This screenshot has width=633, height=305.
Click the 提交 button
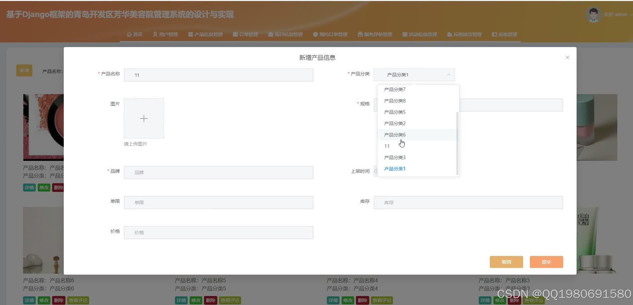click(547, 262)
